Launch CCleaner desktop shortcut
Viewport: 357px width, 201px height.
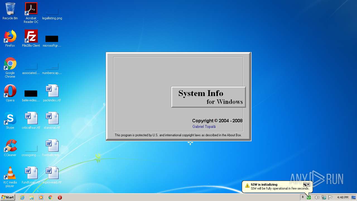(x=10, y=148)
